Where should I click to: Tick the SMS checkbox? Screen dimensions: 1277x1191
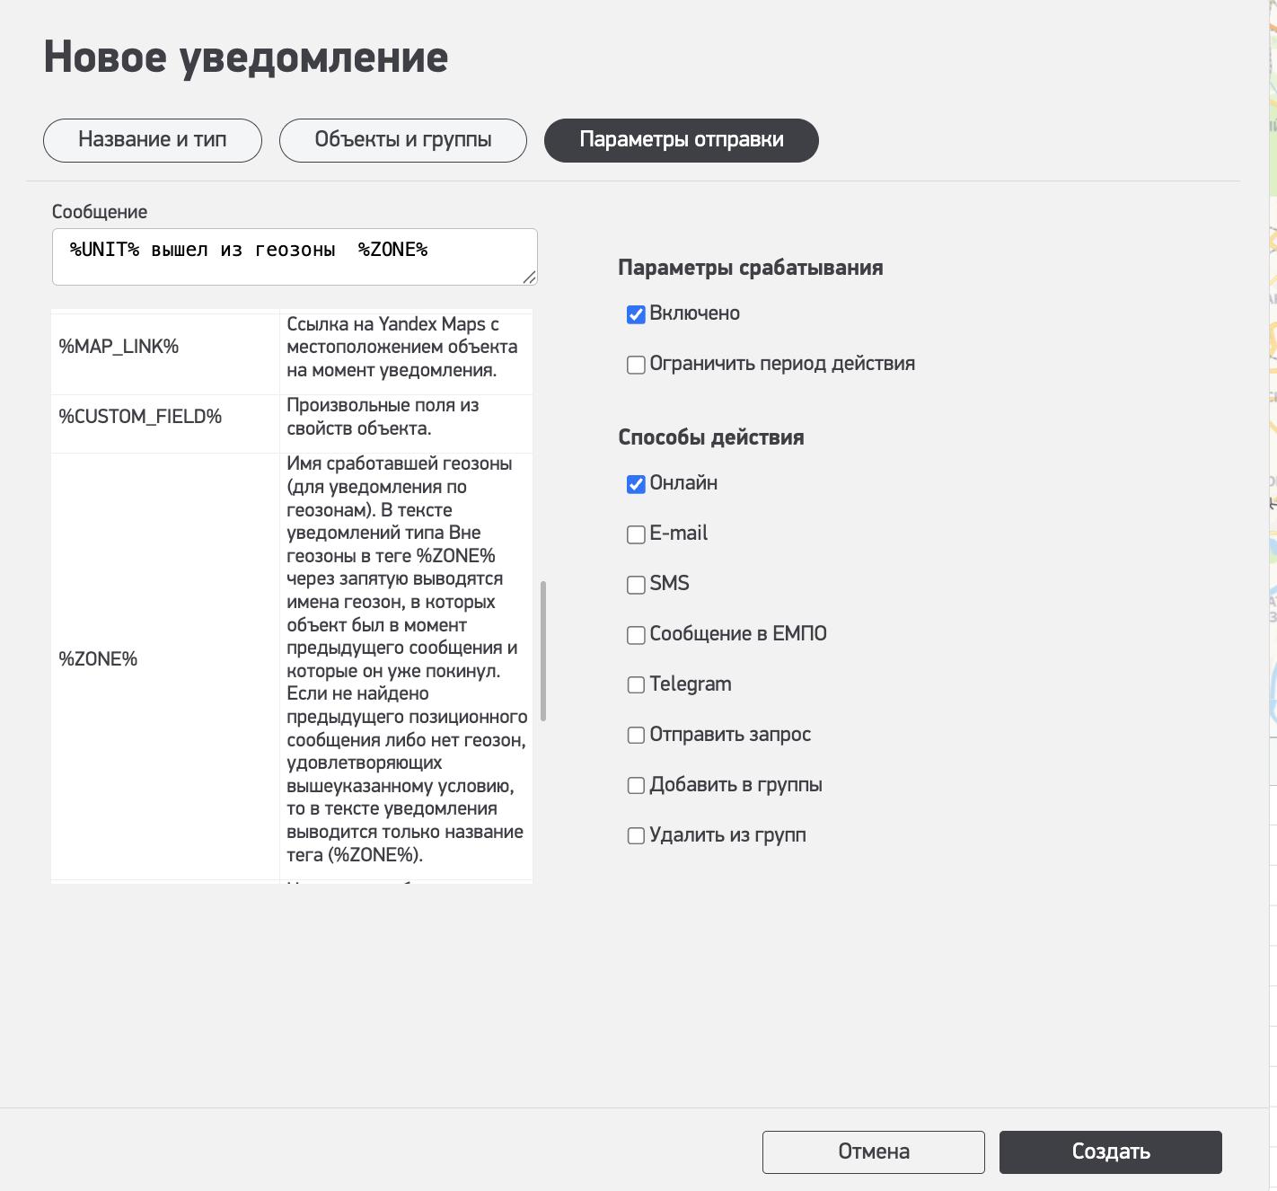click(636, 585)
